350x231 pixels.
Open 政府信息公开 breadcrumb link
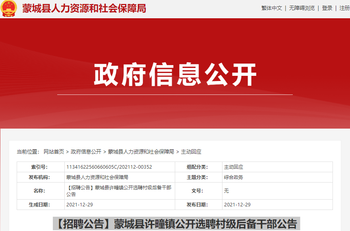(86, 152)
